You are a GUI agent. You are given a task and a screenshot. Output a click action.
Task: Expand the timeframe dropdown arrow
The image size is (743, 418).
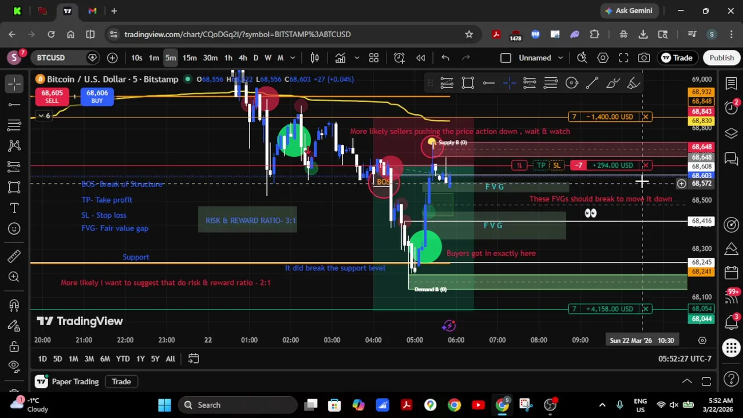[x=293, y=57]
